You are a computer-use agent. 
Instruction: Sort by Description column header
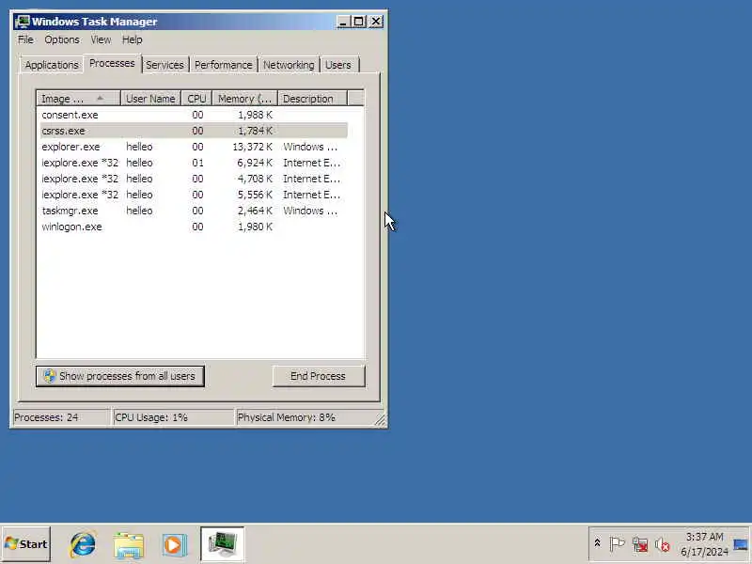(x=312, y=99)
